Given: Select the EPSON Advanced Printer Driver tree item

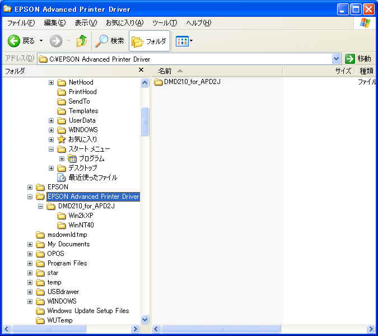Looking at the screenshot, I should coord(94,197).
